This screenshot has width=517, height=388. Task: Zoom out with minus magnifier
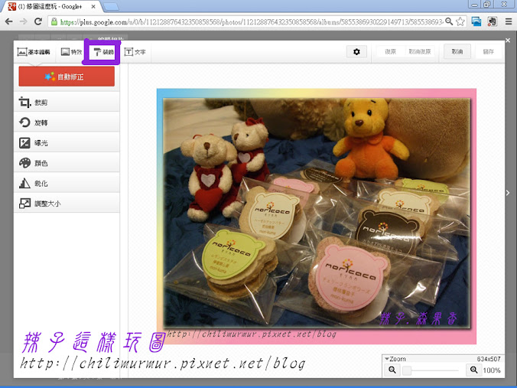pos(392,370)
